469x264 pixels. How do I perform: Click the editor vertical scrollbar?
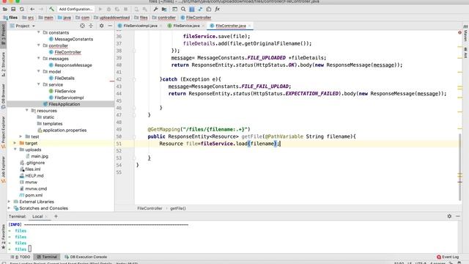[x=459, y=168]
